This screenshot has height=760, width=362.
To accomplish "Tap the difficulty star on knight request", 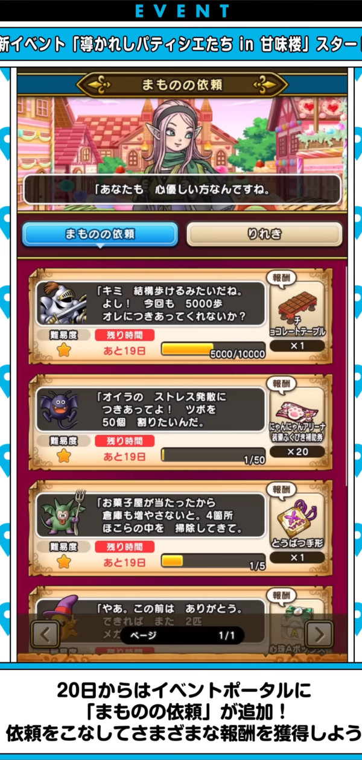I will [63, 350].
